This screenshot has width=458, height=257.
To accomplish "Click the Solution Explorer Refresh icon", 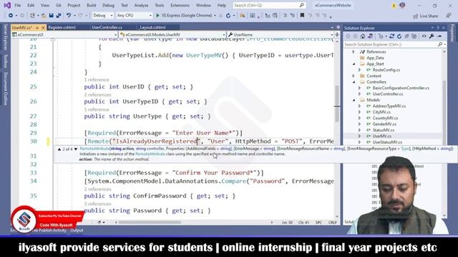I will [399, 36].
